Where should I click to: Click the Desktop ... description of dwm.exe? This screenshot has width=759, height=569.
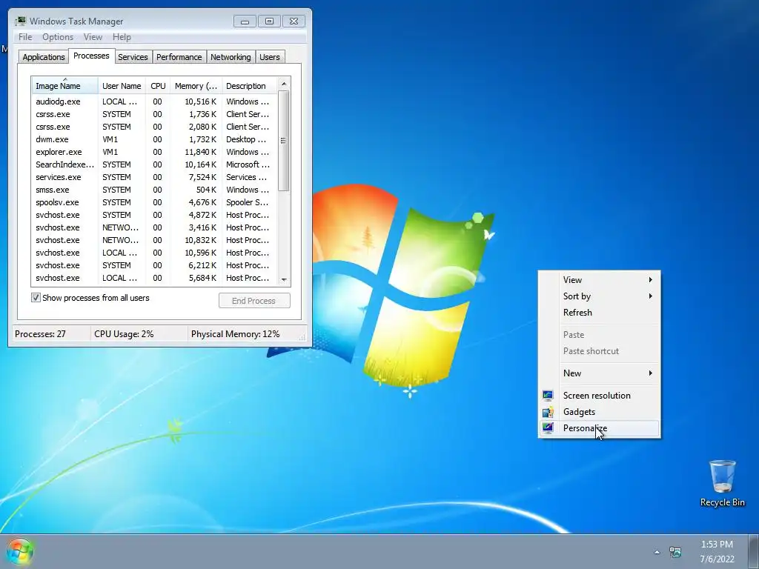246,139
